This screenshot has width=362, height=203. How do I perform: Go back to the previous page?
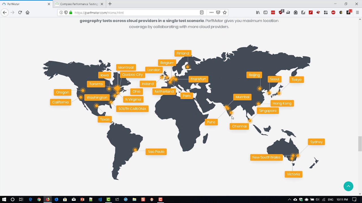point(5,12)
